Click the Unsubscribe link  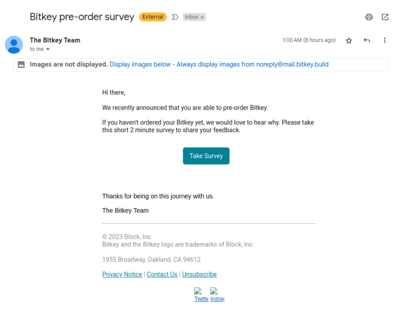click(199, 274)
